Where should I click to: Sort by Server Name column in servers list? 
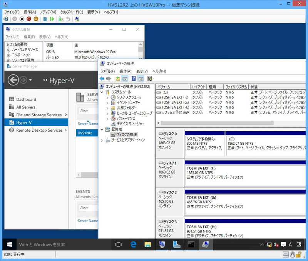click(88, 124)
